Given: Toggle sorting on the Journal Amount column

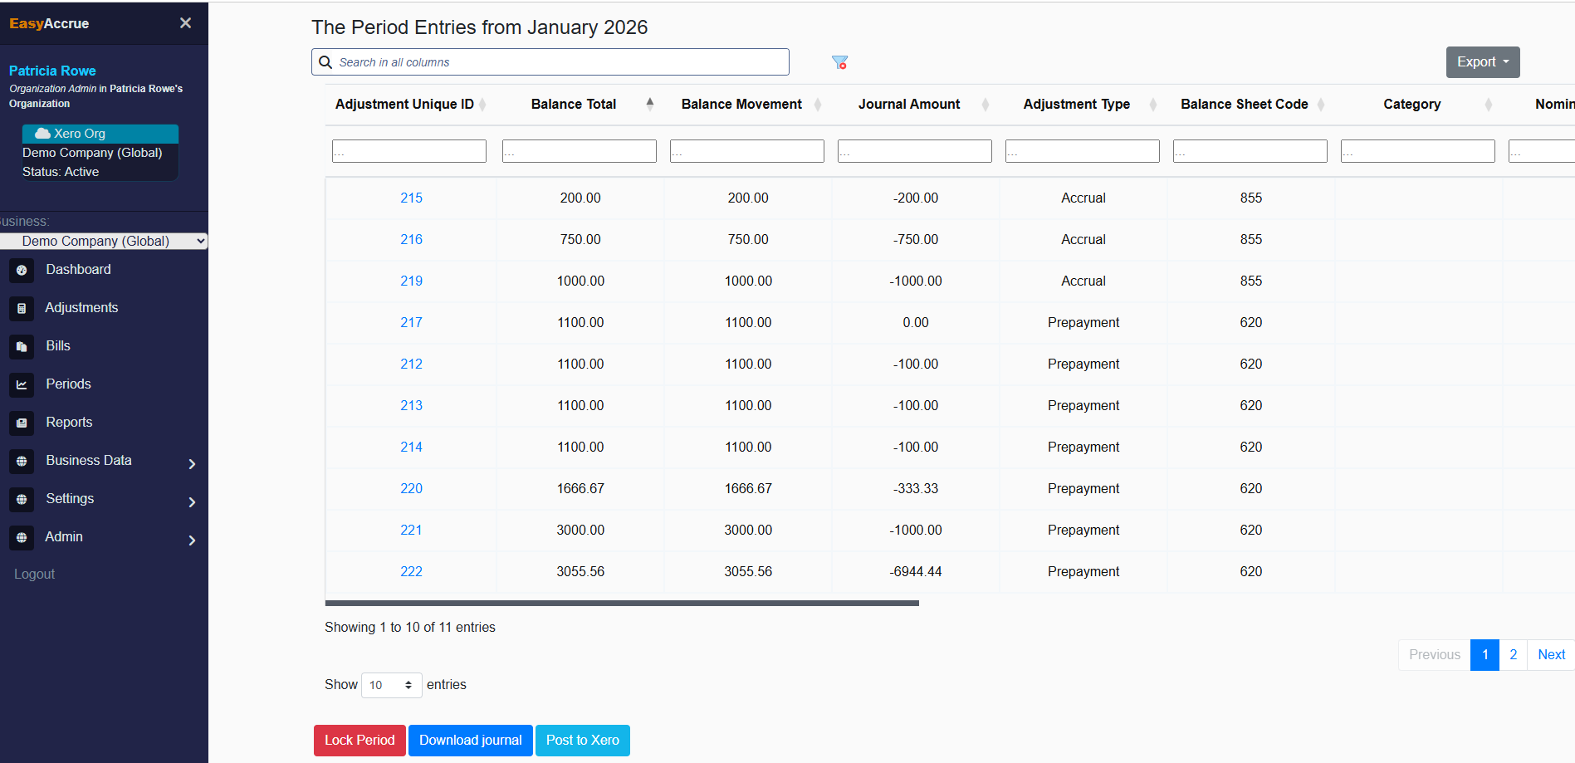Looking at the screenshot, I should [985, 103].
